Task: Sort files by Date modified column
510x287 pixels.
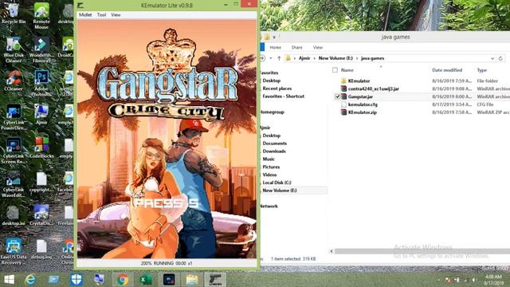Action: tap(447, 70)
